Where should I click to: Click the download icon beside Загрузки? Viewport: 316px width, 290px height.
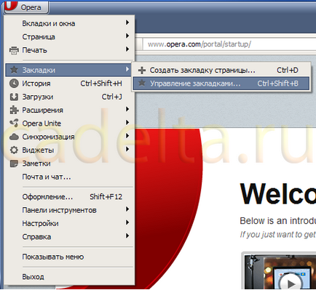pyautogui.click(x=14, y=97)
